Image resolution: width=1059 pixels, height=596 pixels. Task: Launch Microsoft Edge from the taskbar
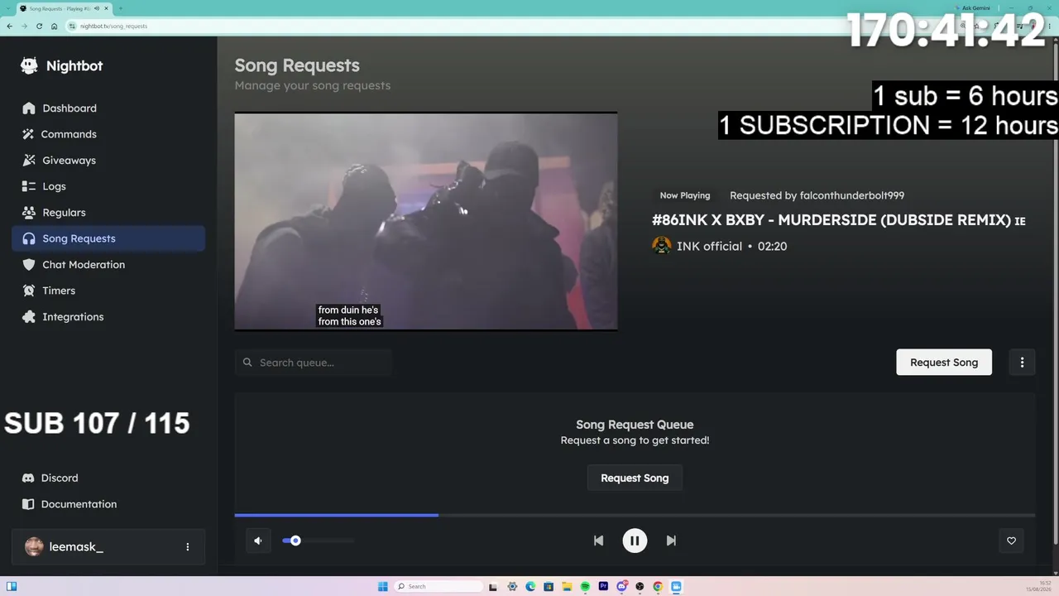[x=530, y=586]
